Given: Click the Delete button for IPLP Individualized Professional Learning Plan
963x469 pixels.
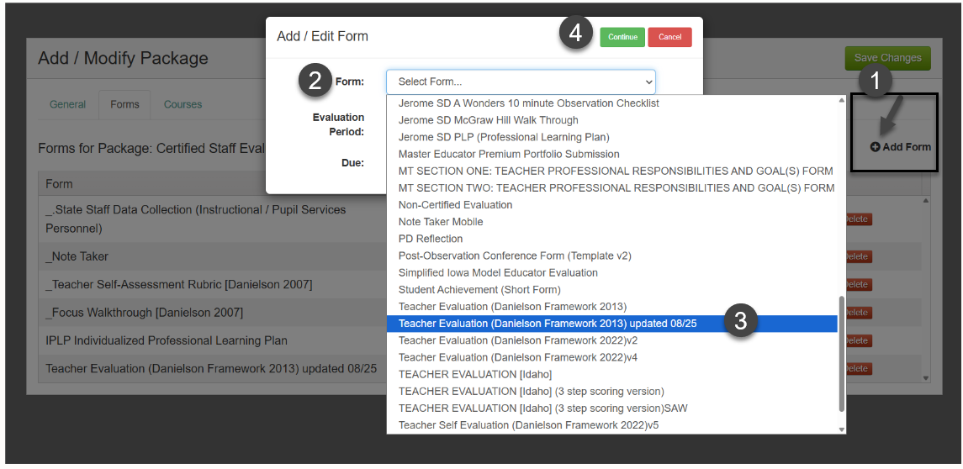Looking at the screenshot, I should (856, 340).
